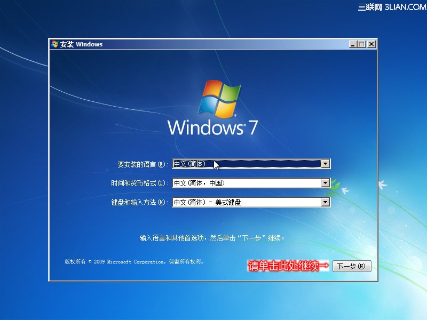
Task: Click the 输入语言和其他首选项 instruction text
Action: [212, 238]
